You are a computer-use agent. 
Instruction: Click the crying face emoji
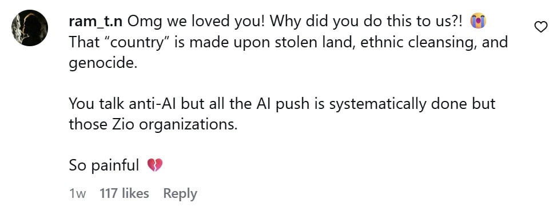click(478, 22)
